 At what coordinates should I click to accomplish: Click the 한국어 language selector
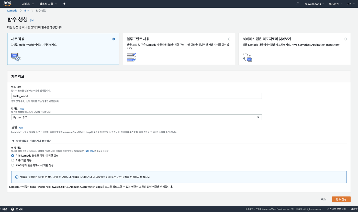tap(19, 209)
